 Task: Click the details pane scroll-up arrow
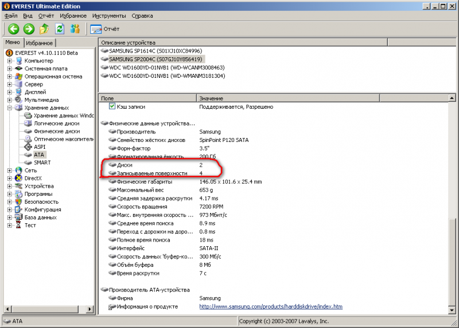click(452, 98)
